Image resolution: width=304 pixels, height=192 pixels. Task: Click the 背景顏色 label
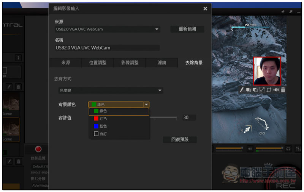click(x=67, y=105)
